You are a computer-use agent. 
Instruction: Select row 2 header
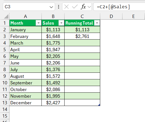coord(5,30)
